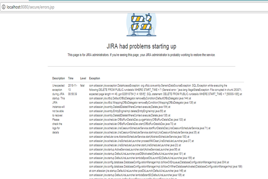The height and width of the screenshot is (179, 268).
Task: Click the address bar URL localhost:8080/secure/errors.jsp
Action: point(31,7)
